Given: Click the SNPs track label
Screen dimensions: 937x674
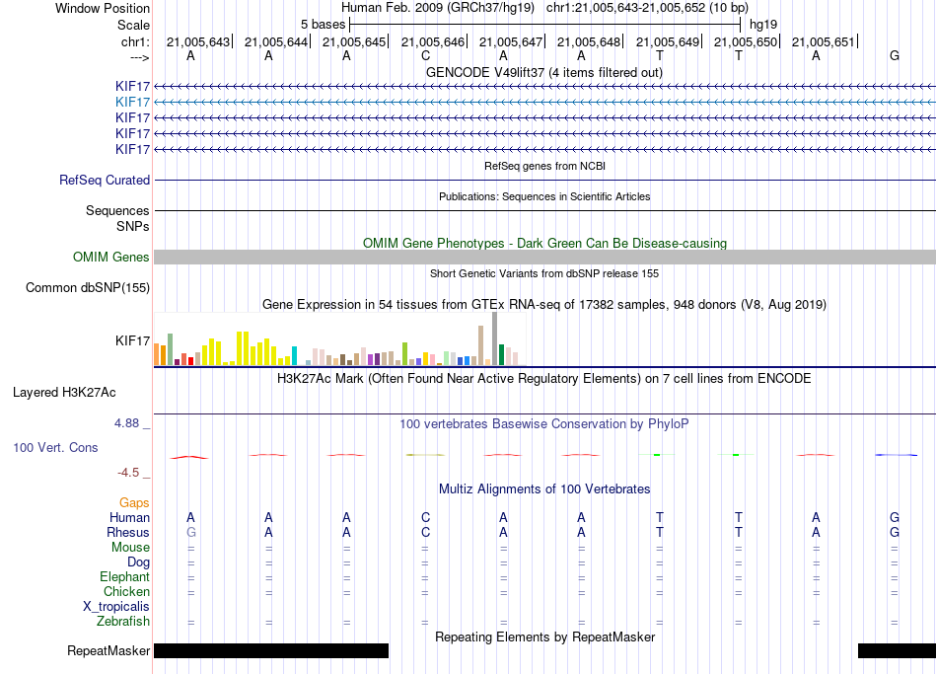Looking at the screenshot, I should (133, 227).
